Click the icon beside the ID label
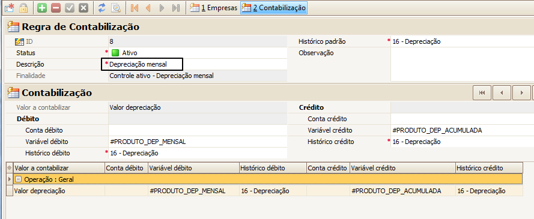The height and width of the screenshot is (219, 534). tap(20, 42)
